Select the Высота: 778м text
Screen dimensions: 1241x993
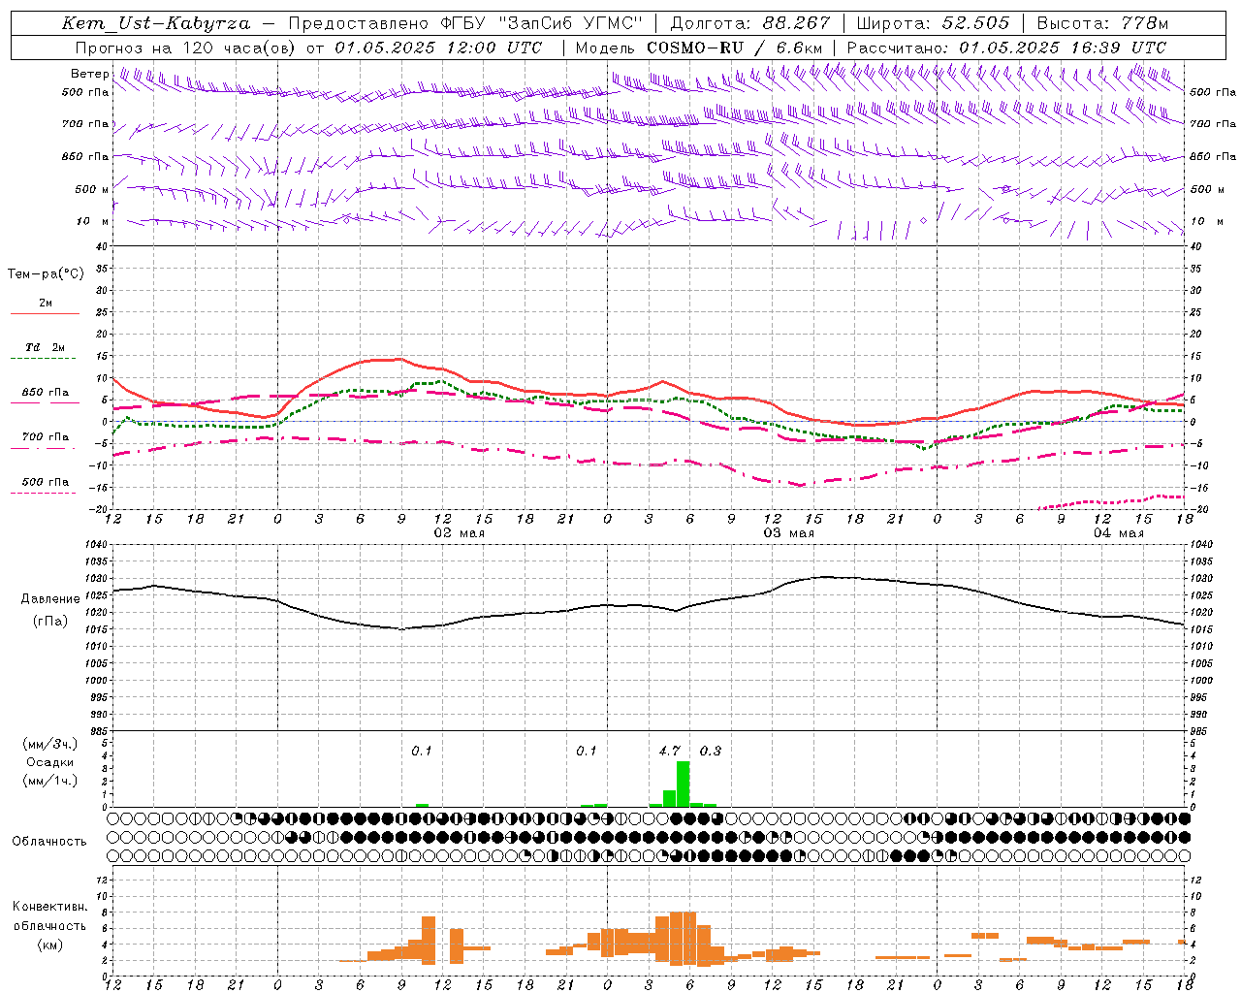[1102, 23]
